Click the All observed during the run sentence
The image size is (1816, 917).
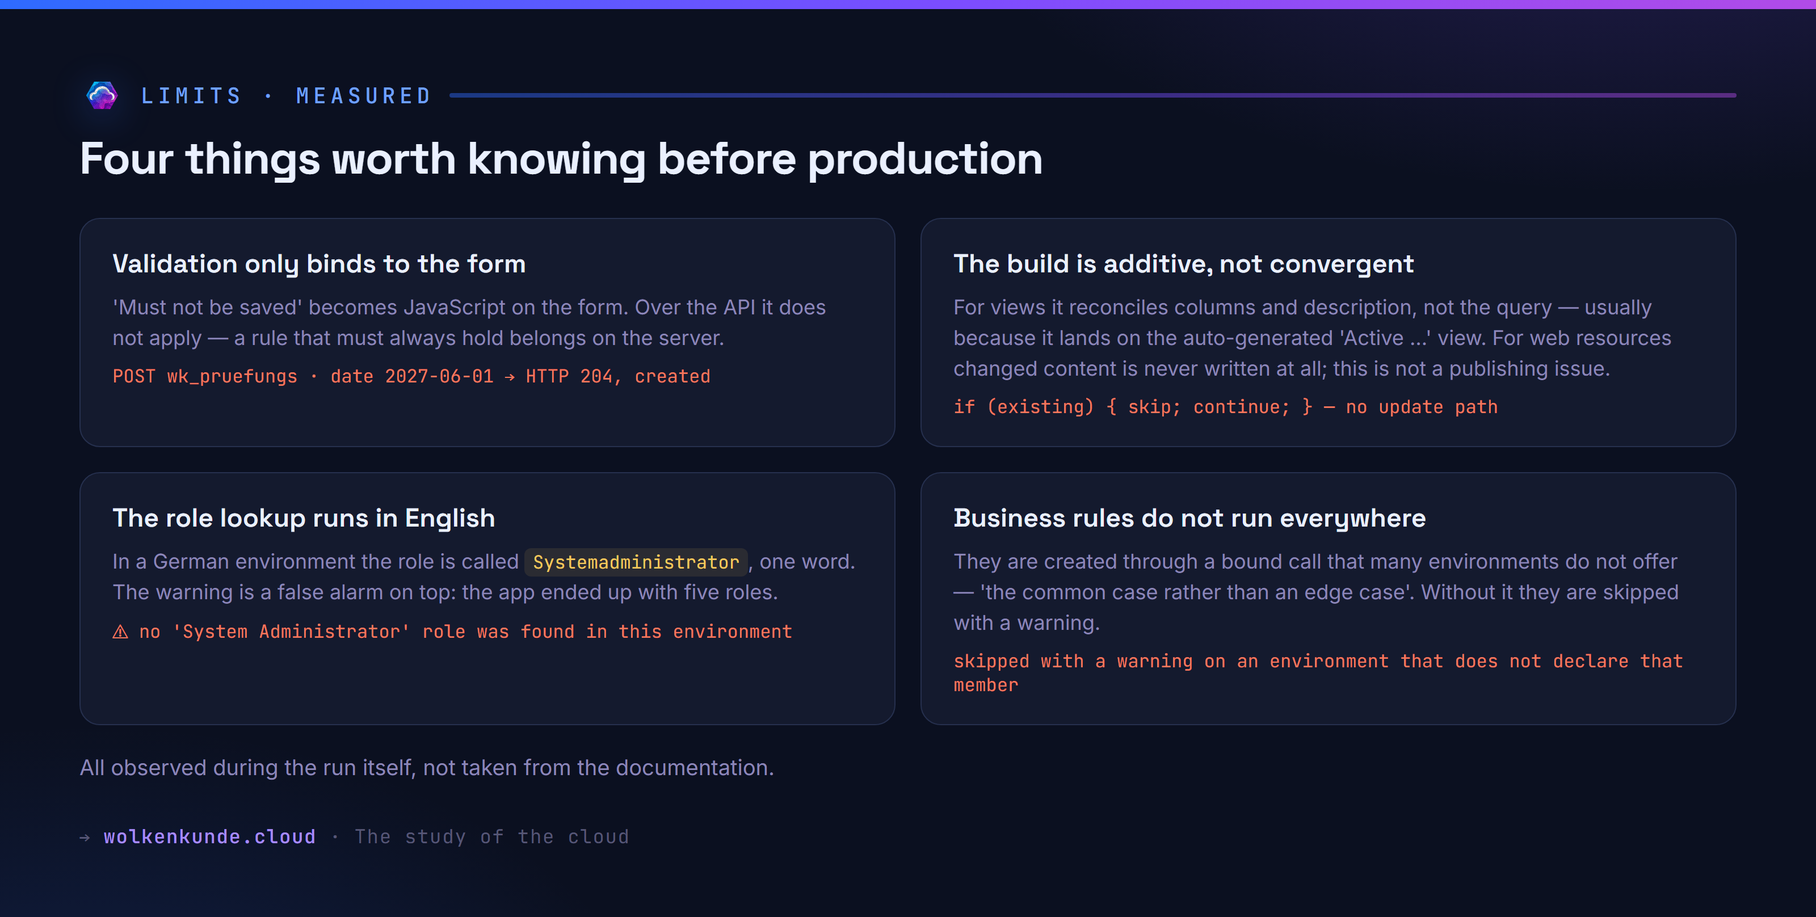(x=427, y=768)
